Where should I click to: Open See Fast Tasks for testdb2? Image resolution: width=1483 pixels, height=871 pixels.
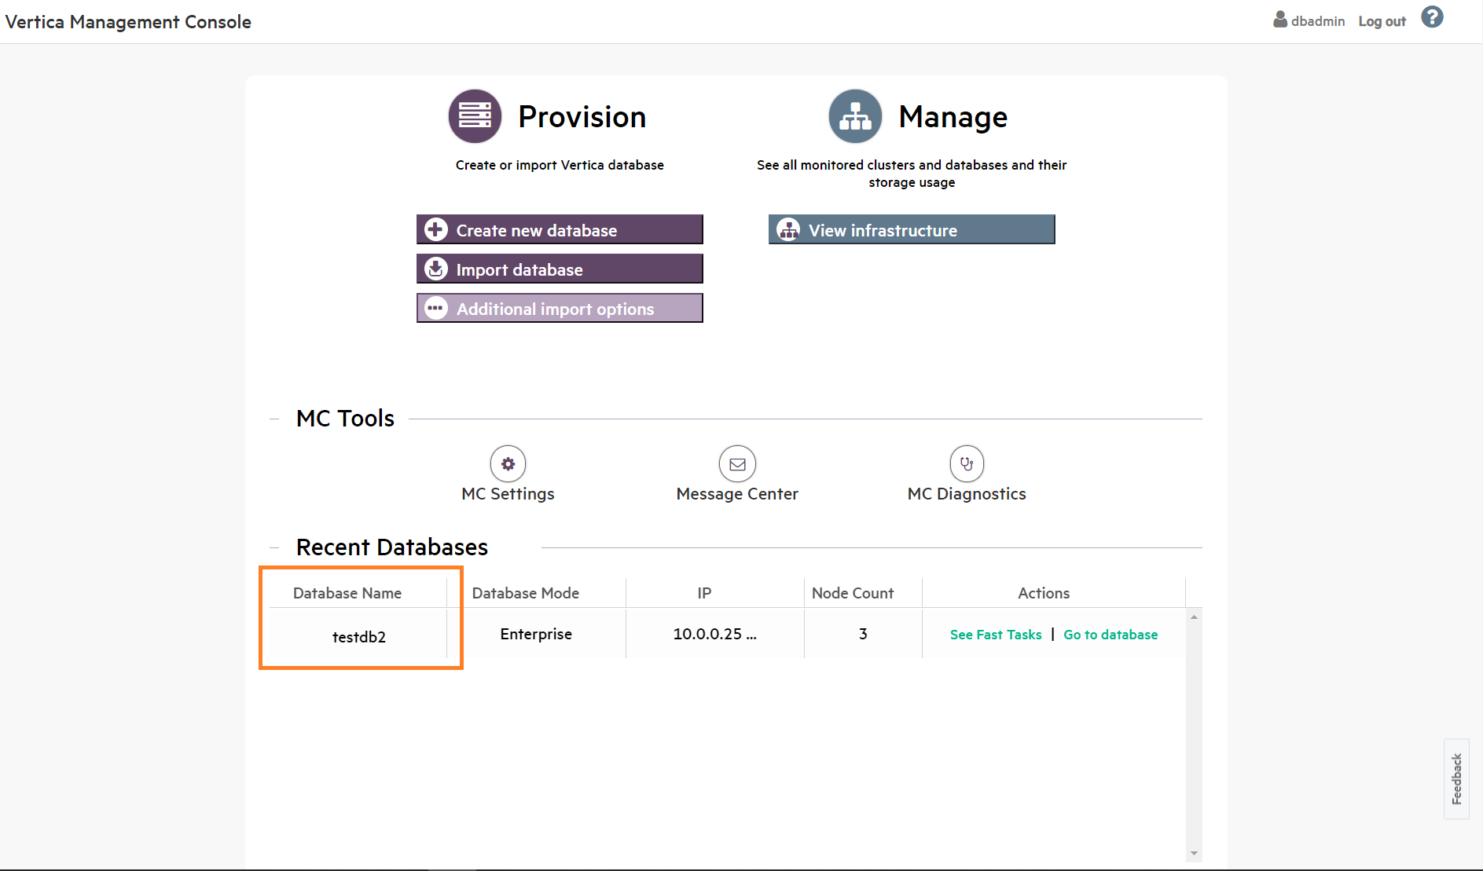tap(995, 635)
